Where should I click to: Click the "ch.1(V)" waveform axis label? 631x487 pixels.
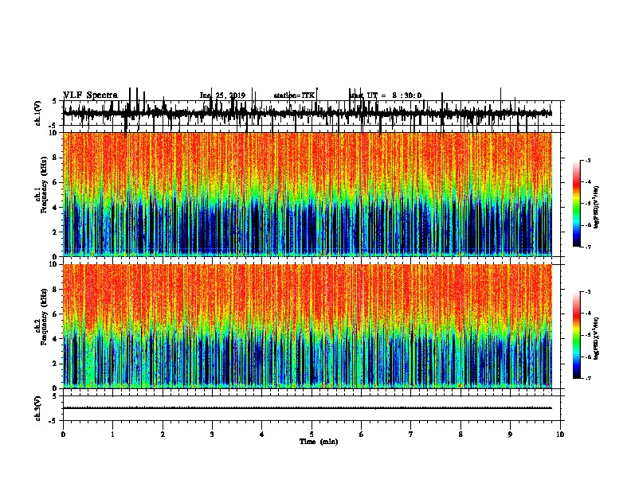click(x=37, y=113)
